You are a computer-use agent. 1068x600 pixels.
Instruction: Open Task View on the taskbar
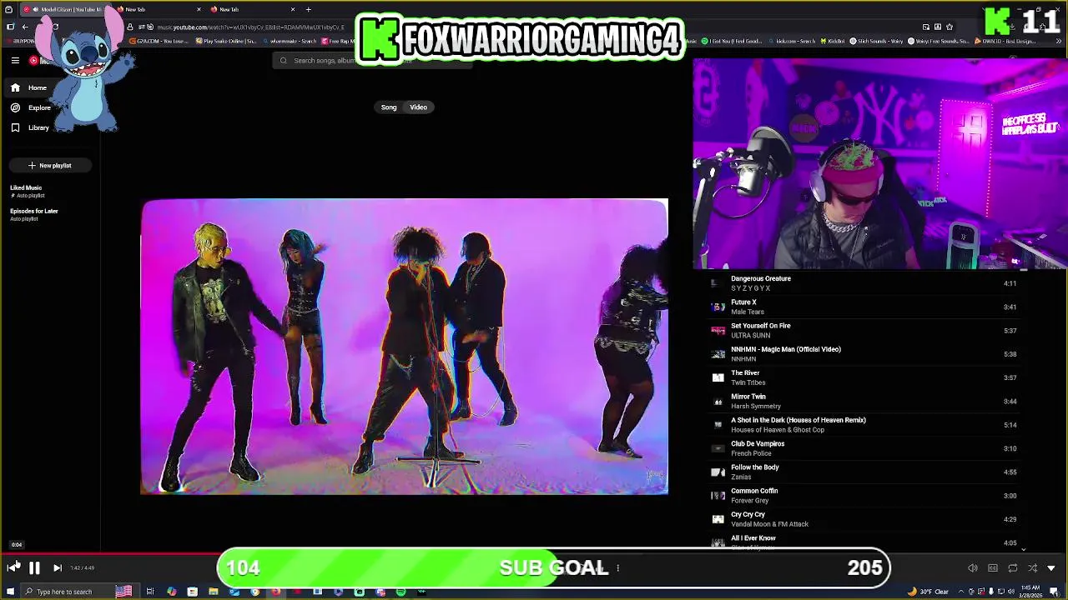[150, 592]
